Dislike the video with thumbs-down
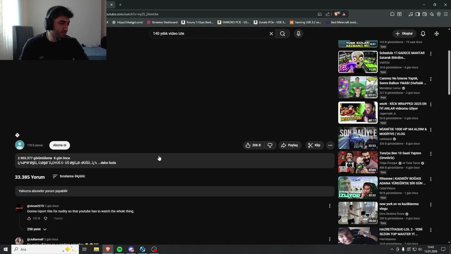Image resolution: width=451 pixels, height=254 pixels. point(270,145)
